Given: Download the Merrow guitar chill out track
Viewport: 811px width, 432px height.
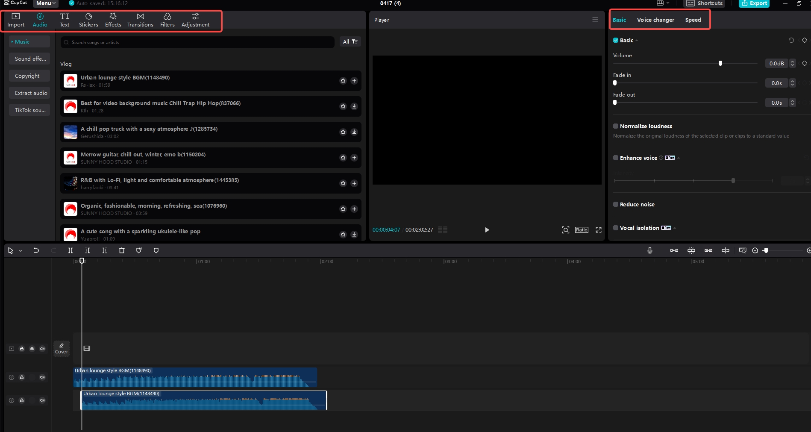Looking at the screenshot, I should pos(354,158).
